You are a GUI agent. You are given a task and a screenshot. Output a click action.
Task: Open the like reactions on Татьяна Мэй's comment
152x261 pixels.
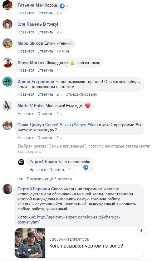[64, 6]
